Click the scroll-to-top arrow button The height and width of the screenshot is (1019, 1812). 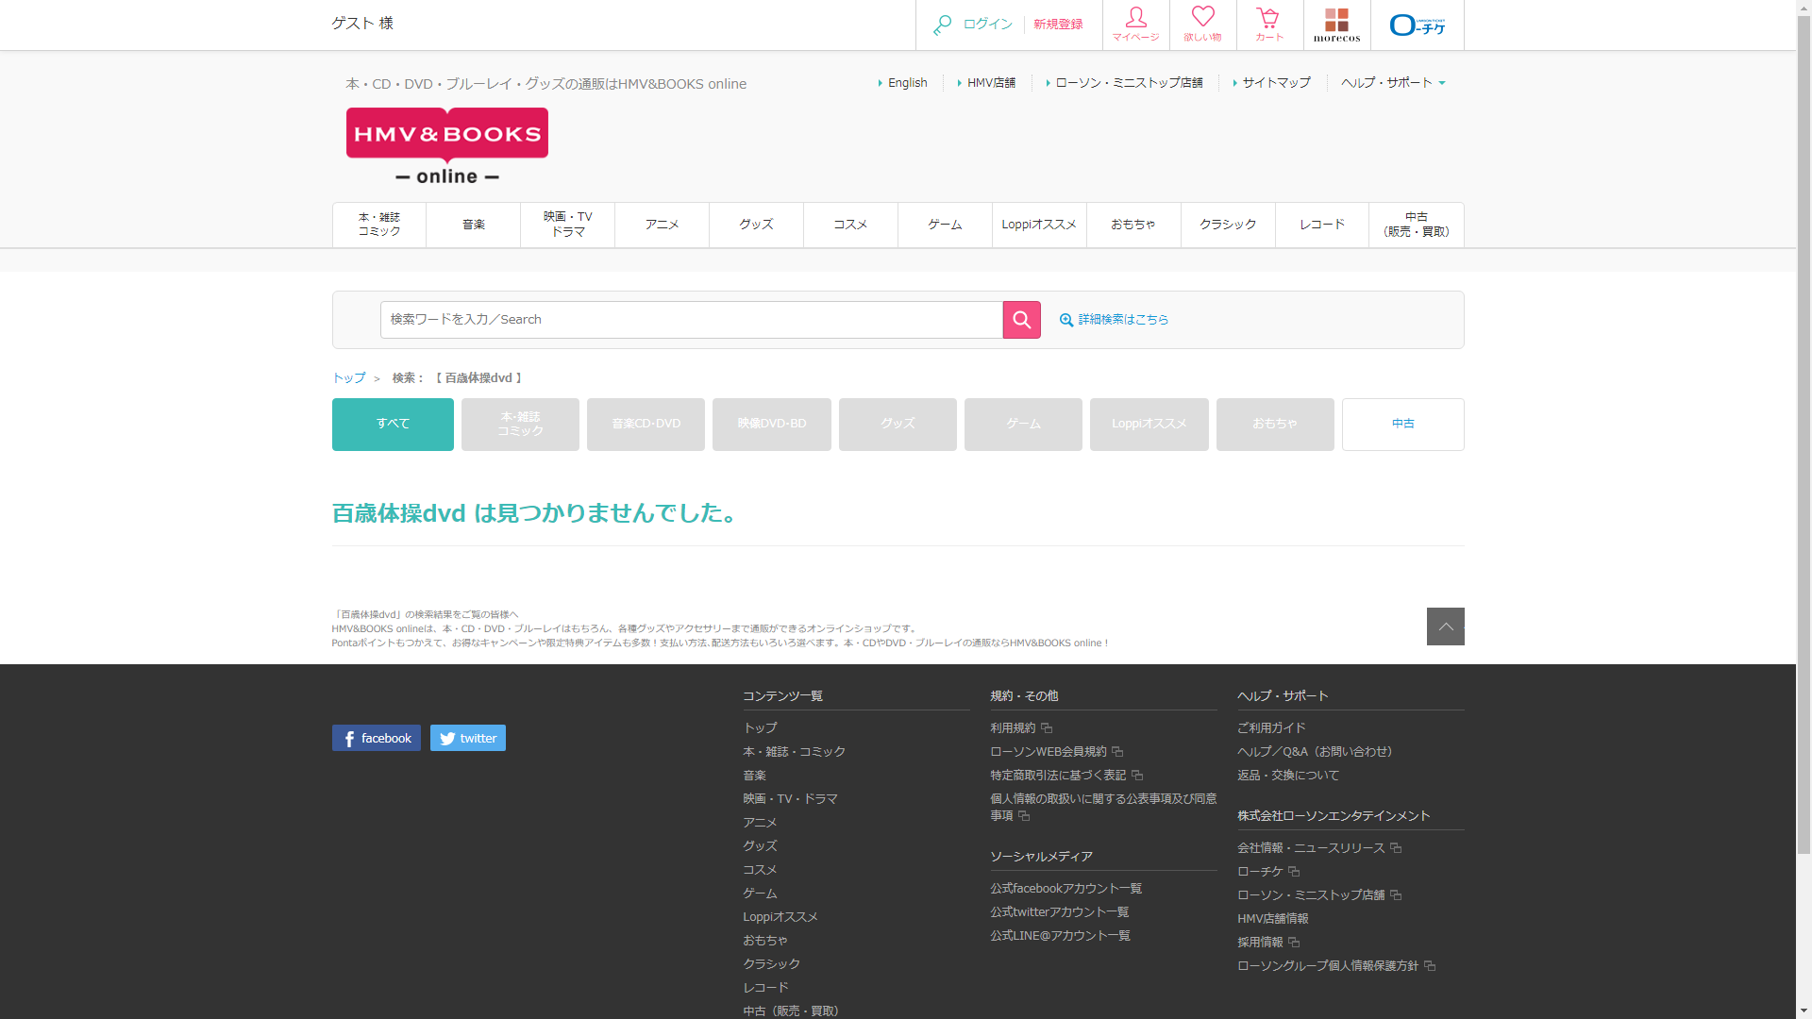pyautogui.click(x=1445, y=626)
